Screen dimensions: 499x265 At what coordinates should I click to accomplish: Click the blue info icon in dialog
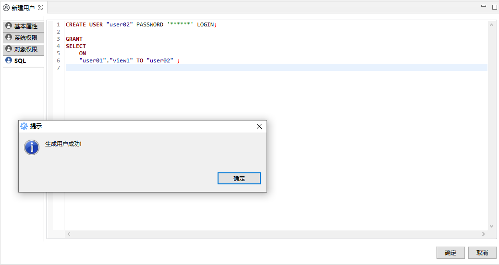32,147
